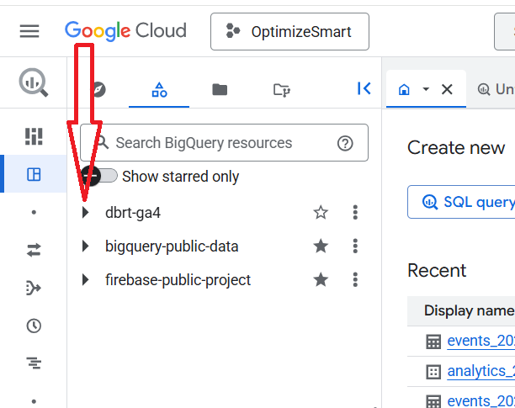Open the dashboard grid icon in sidebar
515x408 pixels.
point(34,136)
